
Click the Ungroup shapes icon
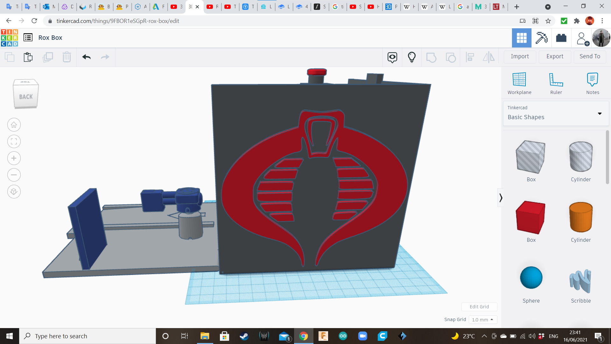[x=451, y=57]
